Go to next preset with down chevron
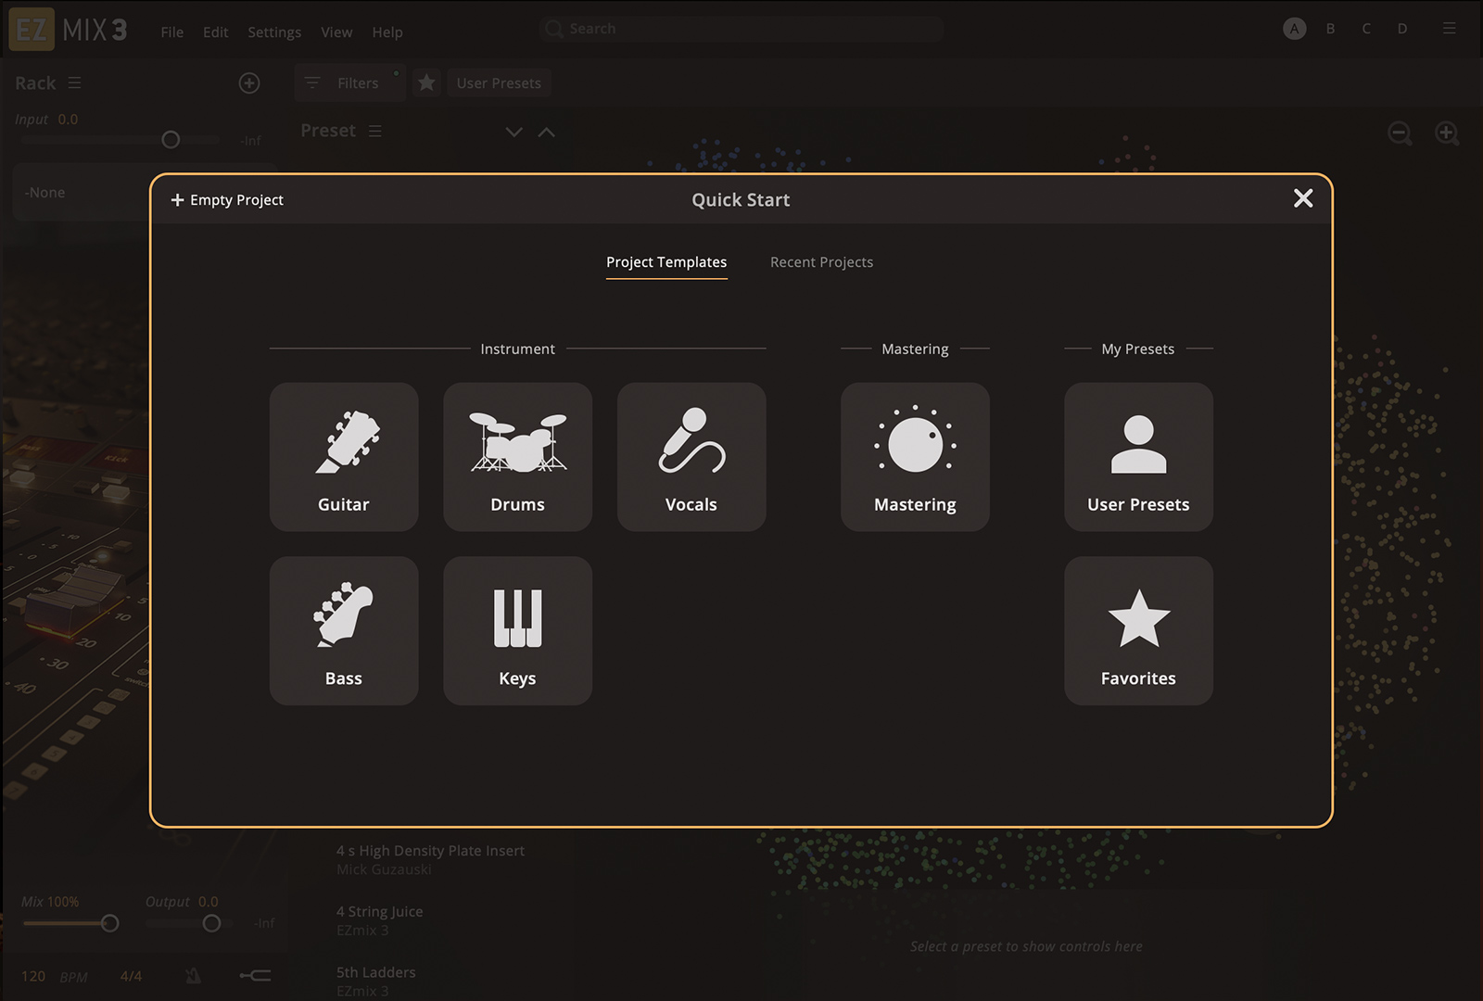 click(514, 132)
